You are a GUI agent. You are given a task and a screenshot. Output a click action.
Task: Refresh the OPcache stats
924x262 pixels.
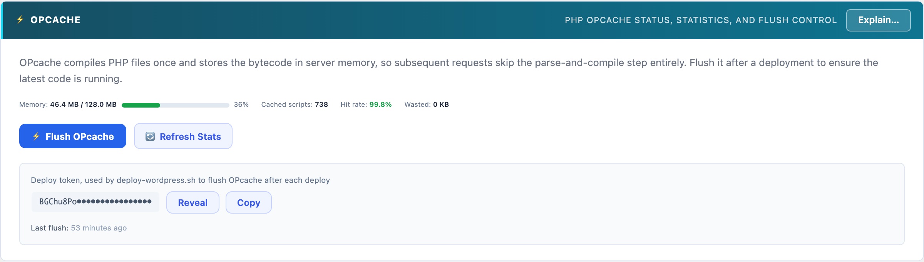[183, 136]
